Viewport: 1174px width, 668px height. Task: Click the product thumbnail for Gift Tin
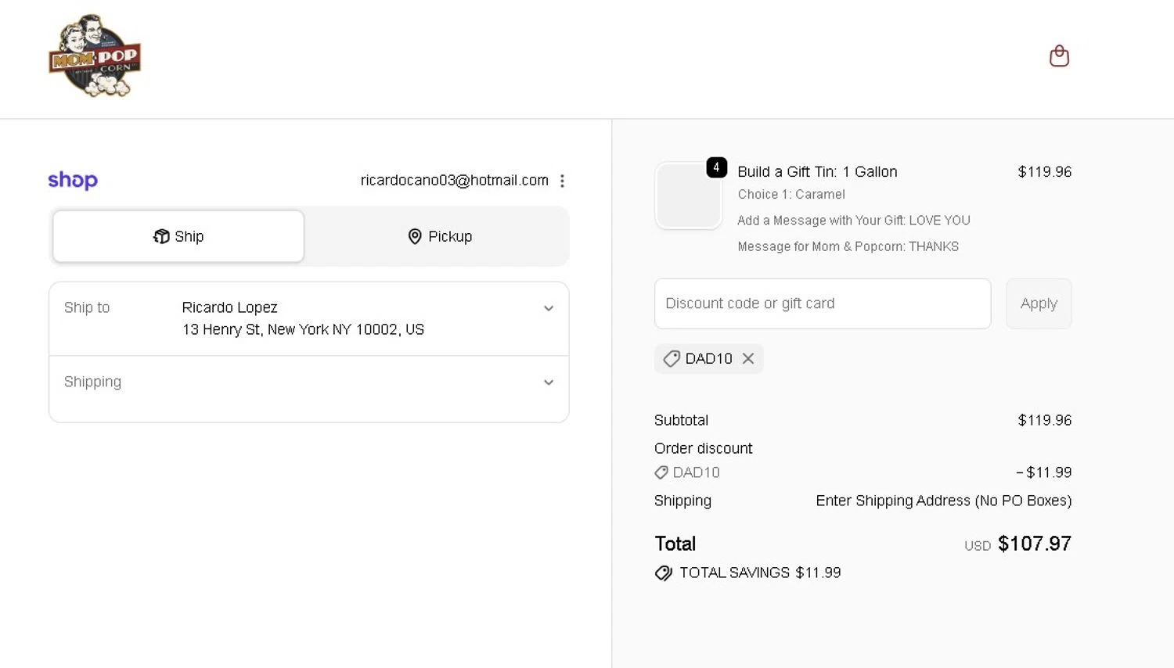(688, 196)
